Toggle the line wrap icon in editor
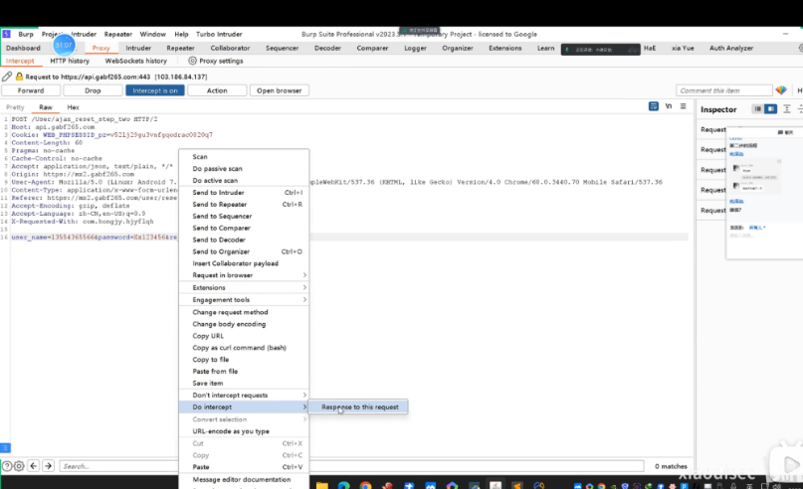 pos(654,106)
